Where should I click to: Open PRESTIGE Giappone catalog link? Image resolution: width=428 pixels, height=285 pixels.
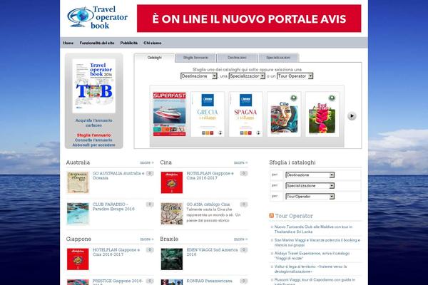[118, 281]
